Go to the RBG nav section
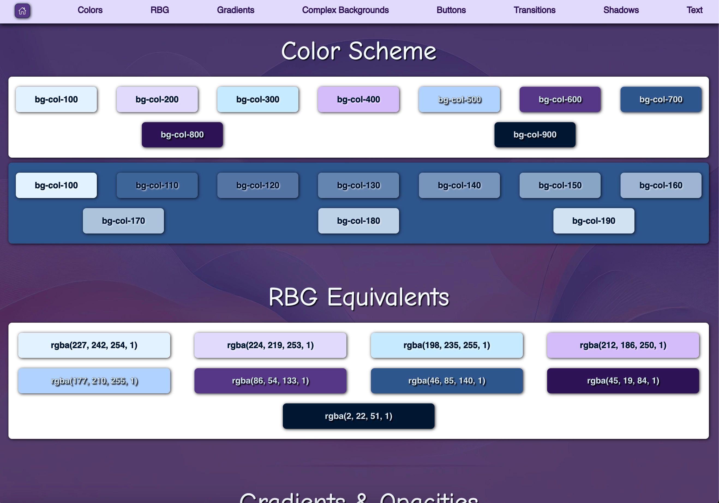This screenshot has width=719, height=503. tap(159, 10)
